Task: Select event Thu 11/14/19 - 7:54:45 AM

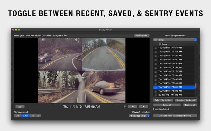Action: click(x=170, y=79)
